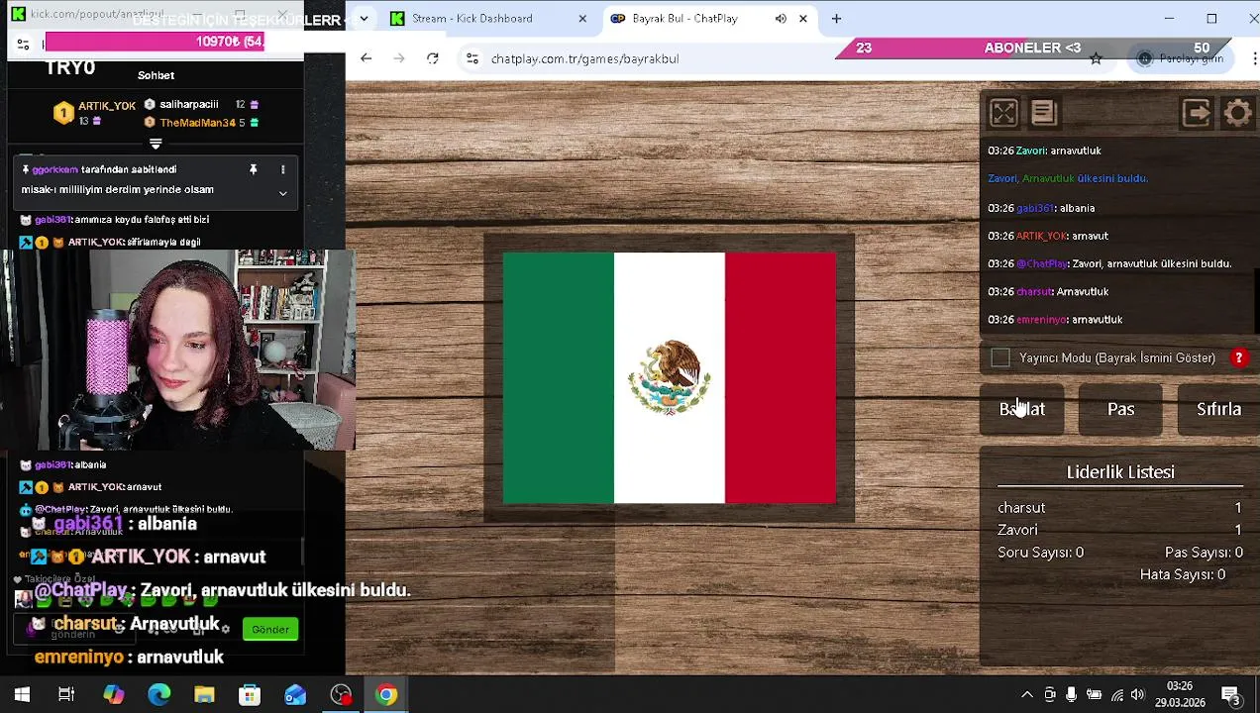
Task: Open the chat log document icon
Action: pyautogui.click(x=1043, y=113)
